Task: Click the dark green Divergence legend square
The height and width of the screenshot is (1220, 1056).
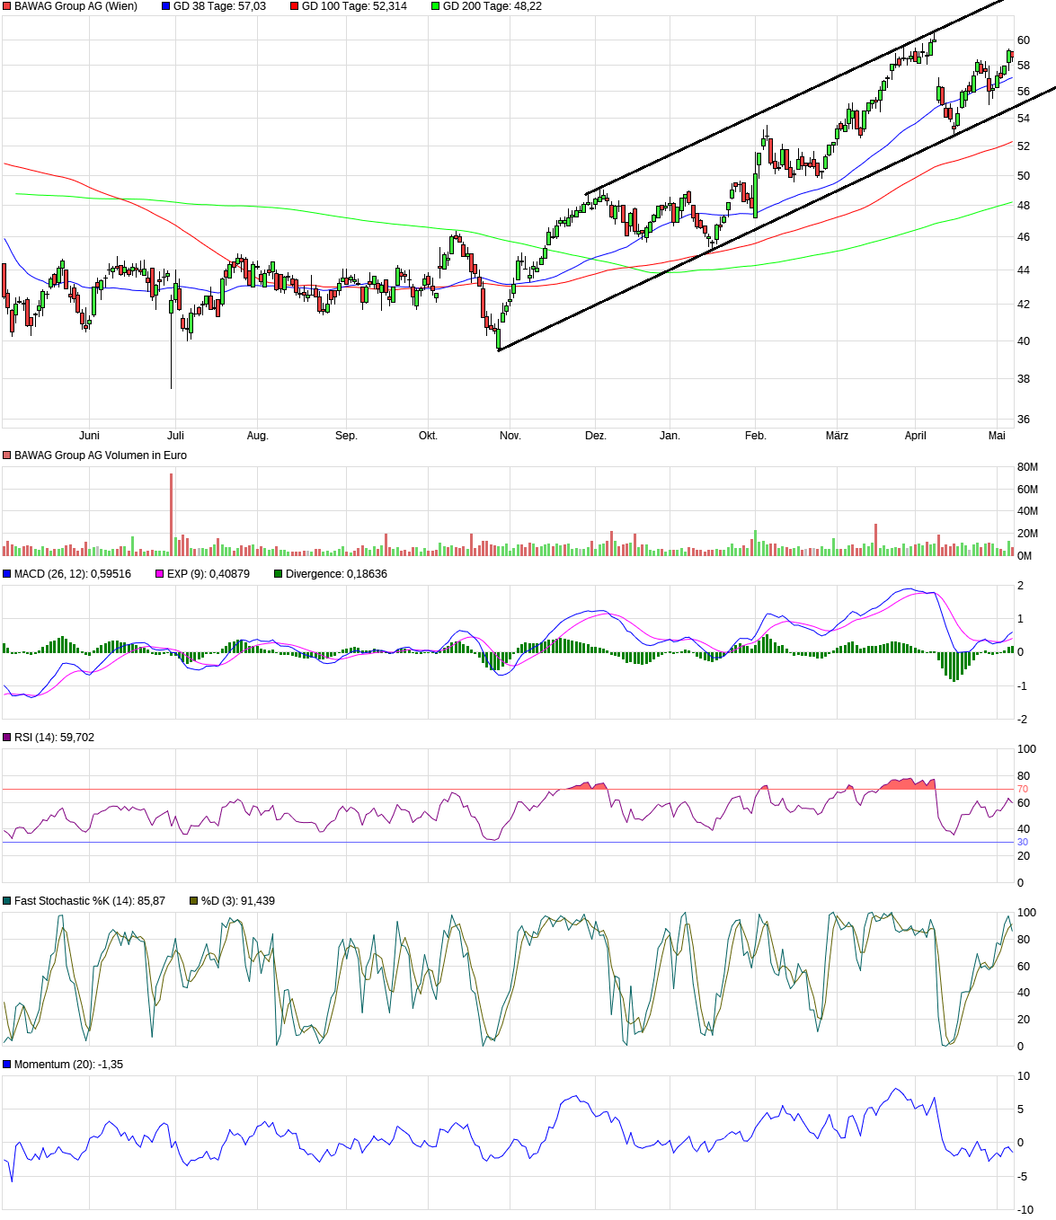Action: 279,574
